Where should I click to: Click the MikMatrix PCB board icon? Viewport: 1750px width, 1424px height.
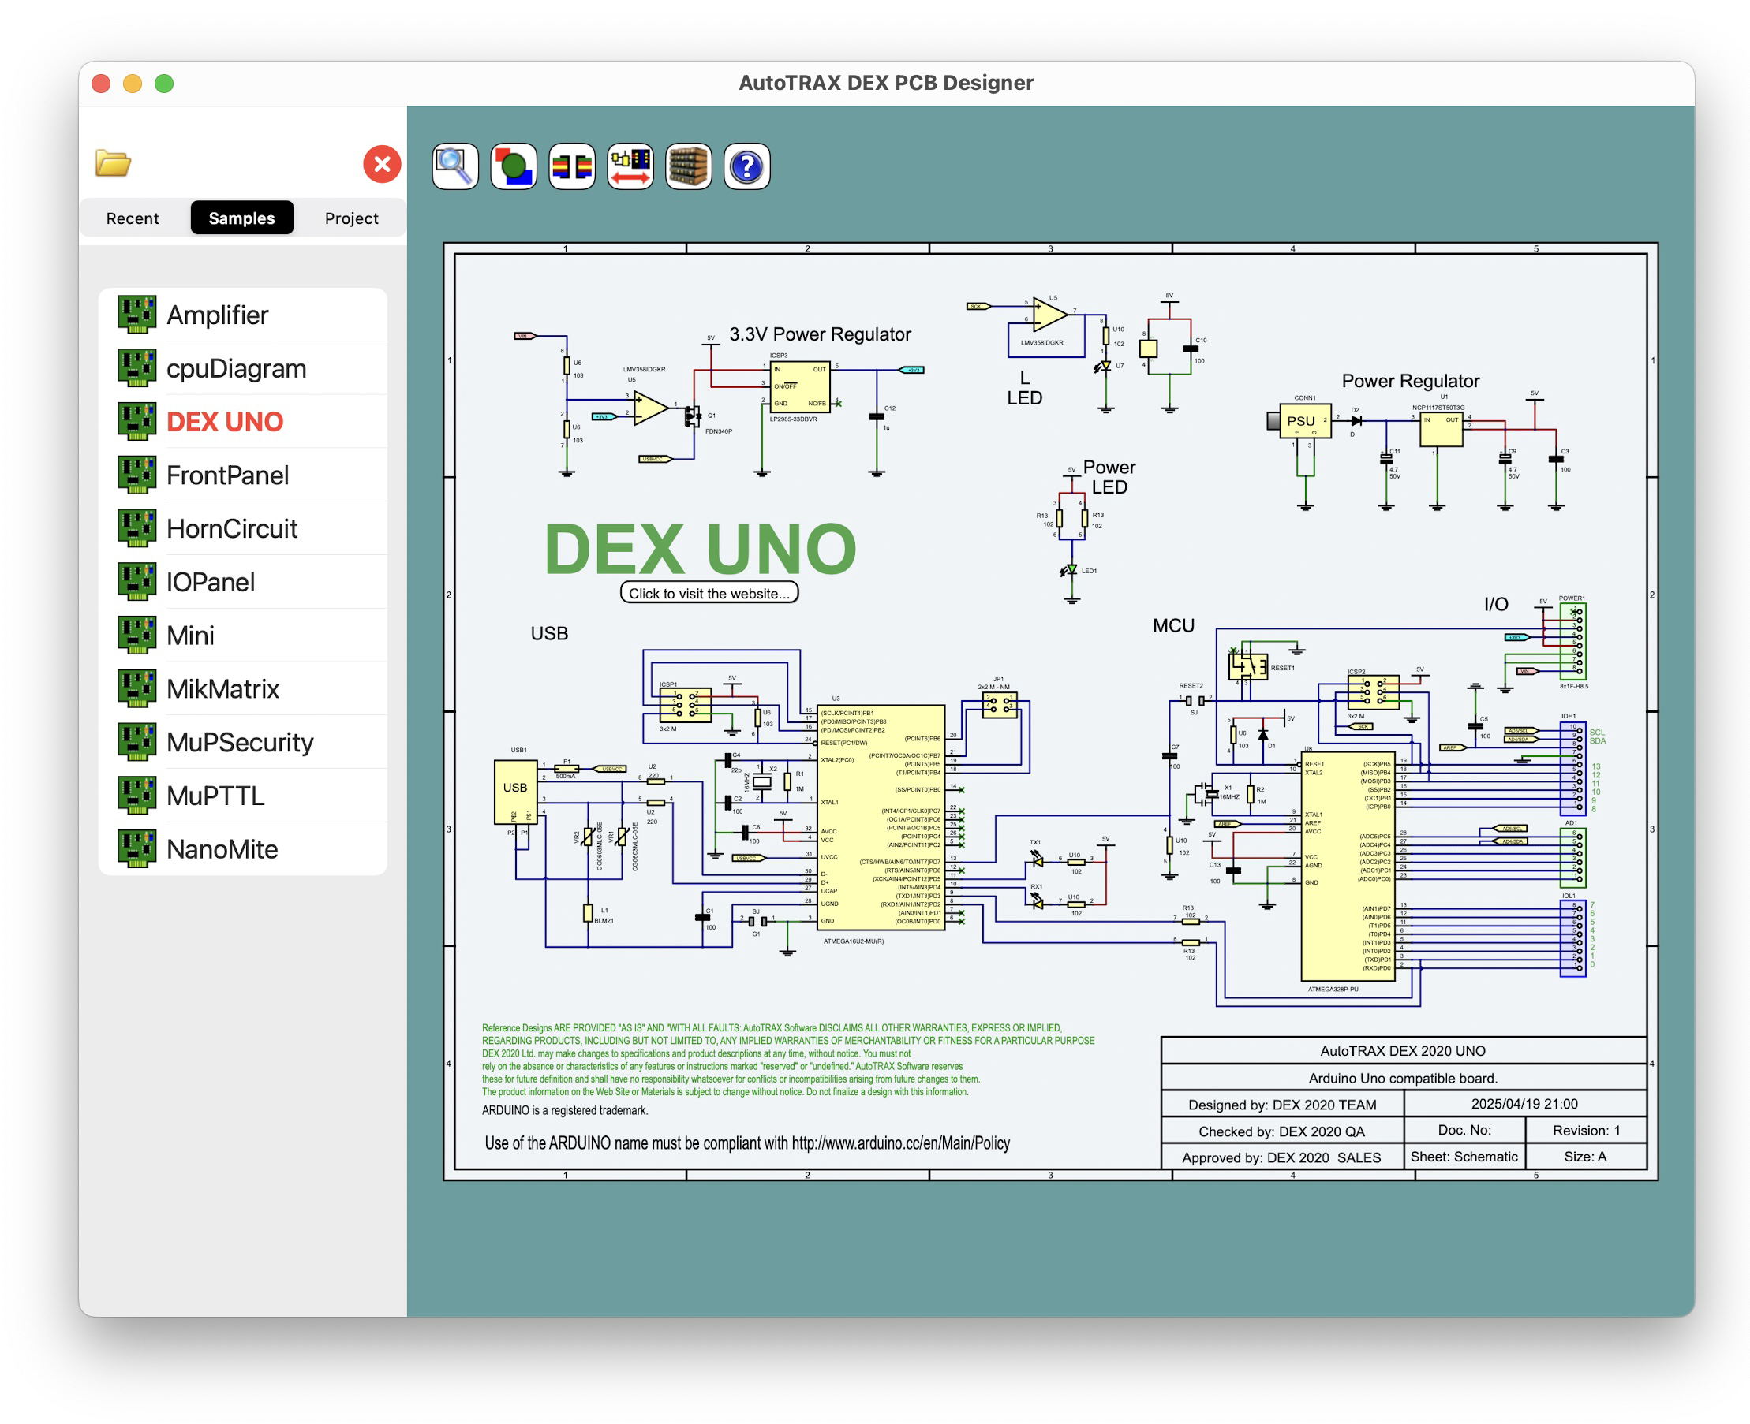pyautogui.click(x=137, y=688)
